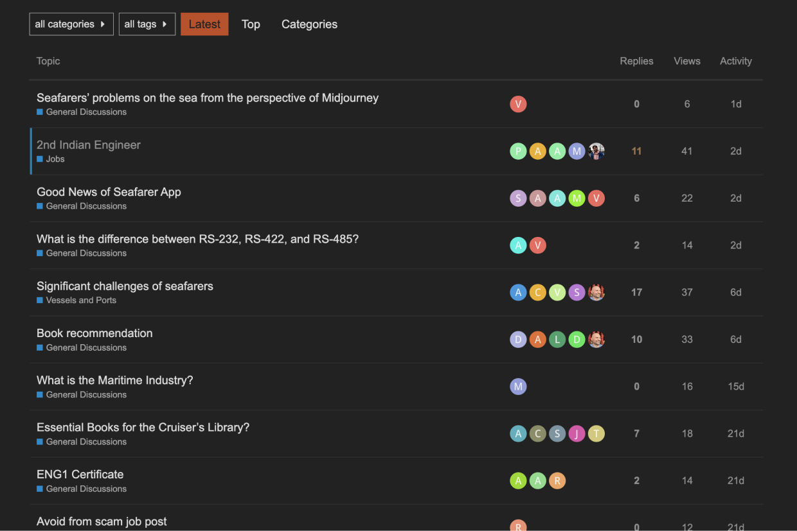This screenshot has width=797, height=531.
Task: Click the red V avatar on Midjourney topic
Action: point(518,104)
